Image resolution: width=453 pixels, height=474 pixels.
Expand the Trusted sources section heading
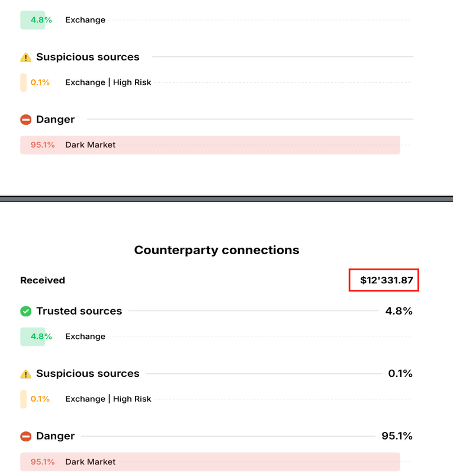(x=79, y=311)
